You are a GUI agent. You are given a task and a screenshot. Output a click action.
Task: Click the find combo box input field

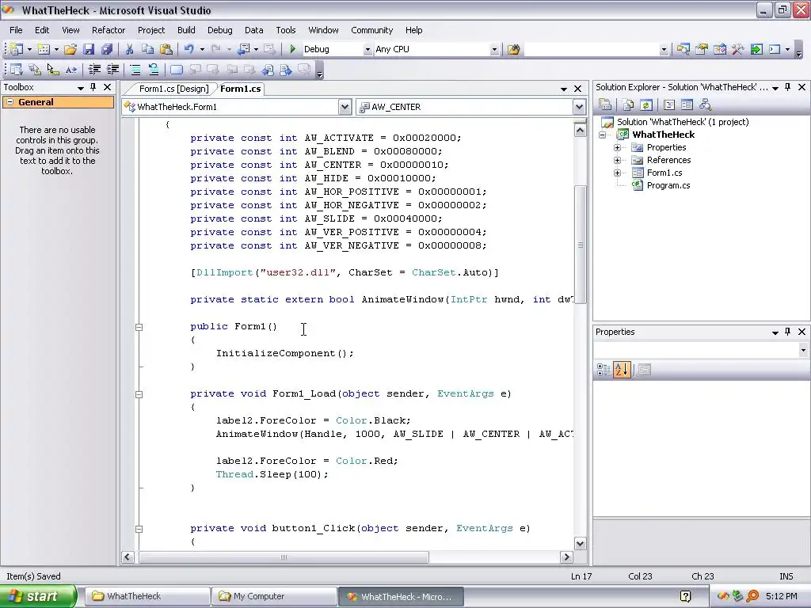pos(592,49)
